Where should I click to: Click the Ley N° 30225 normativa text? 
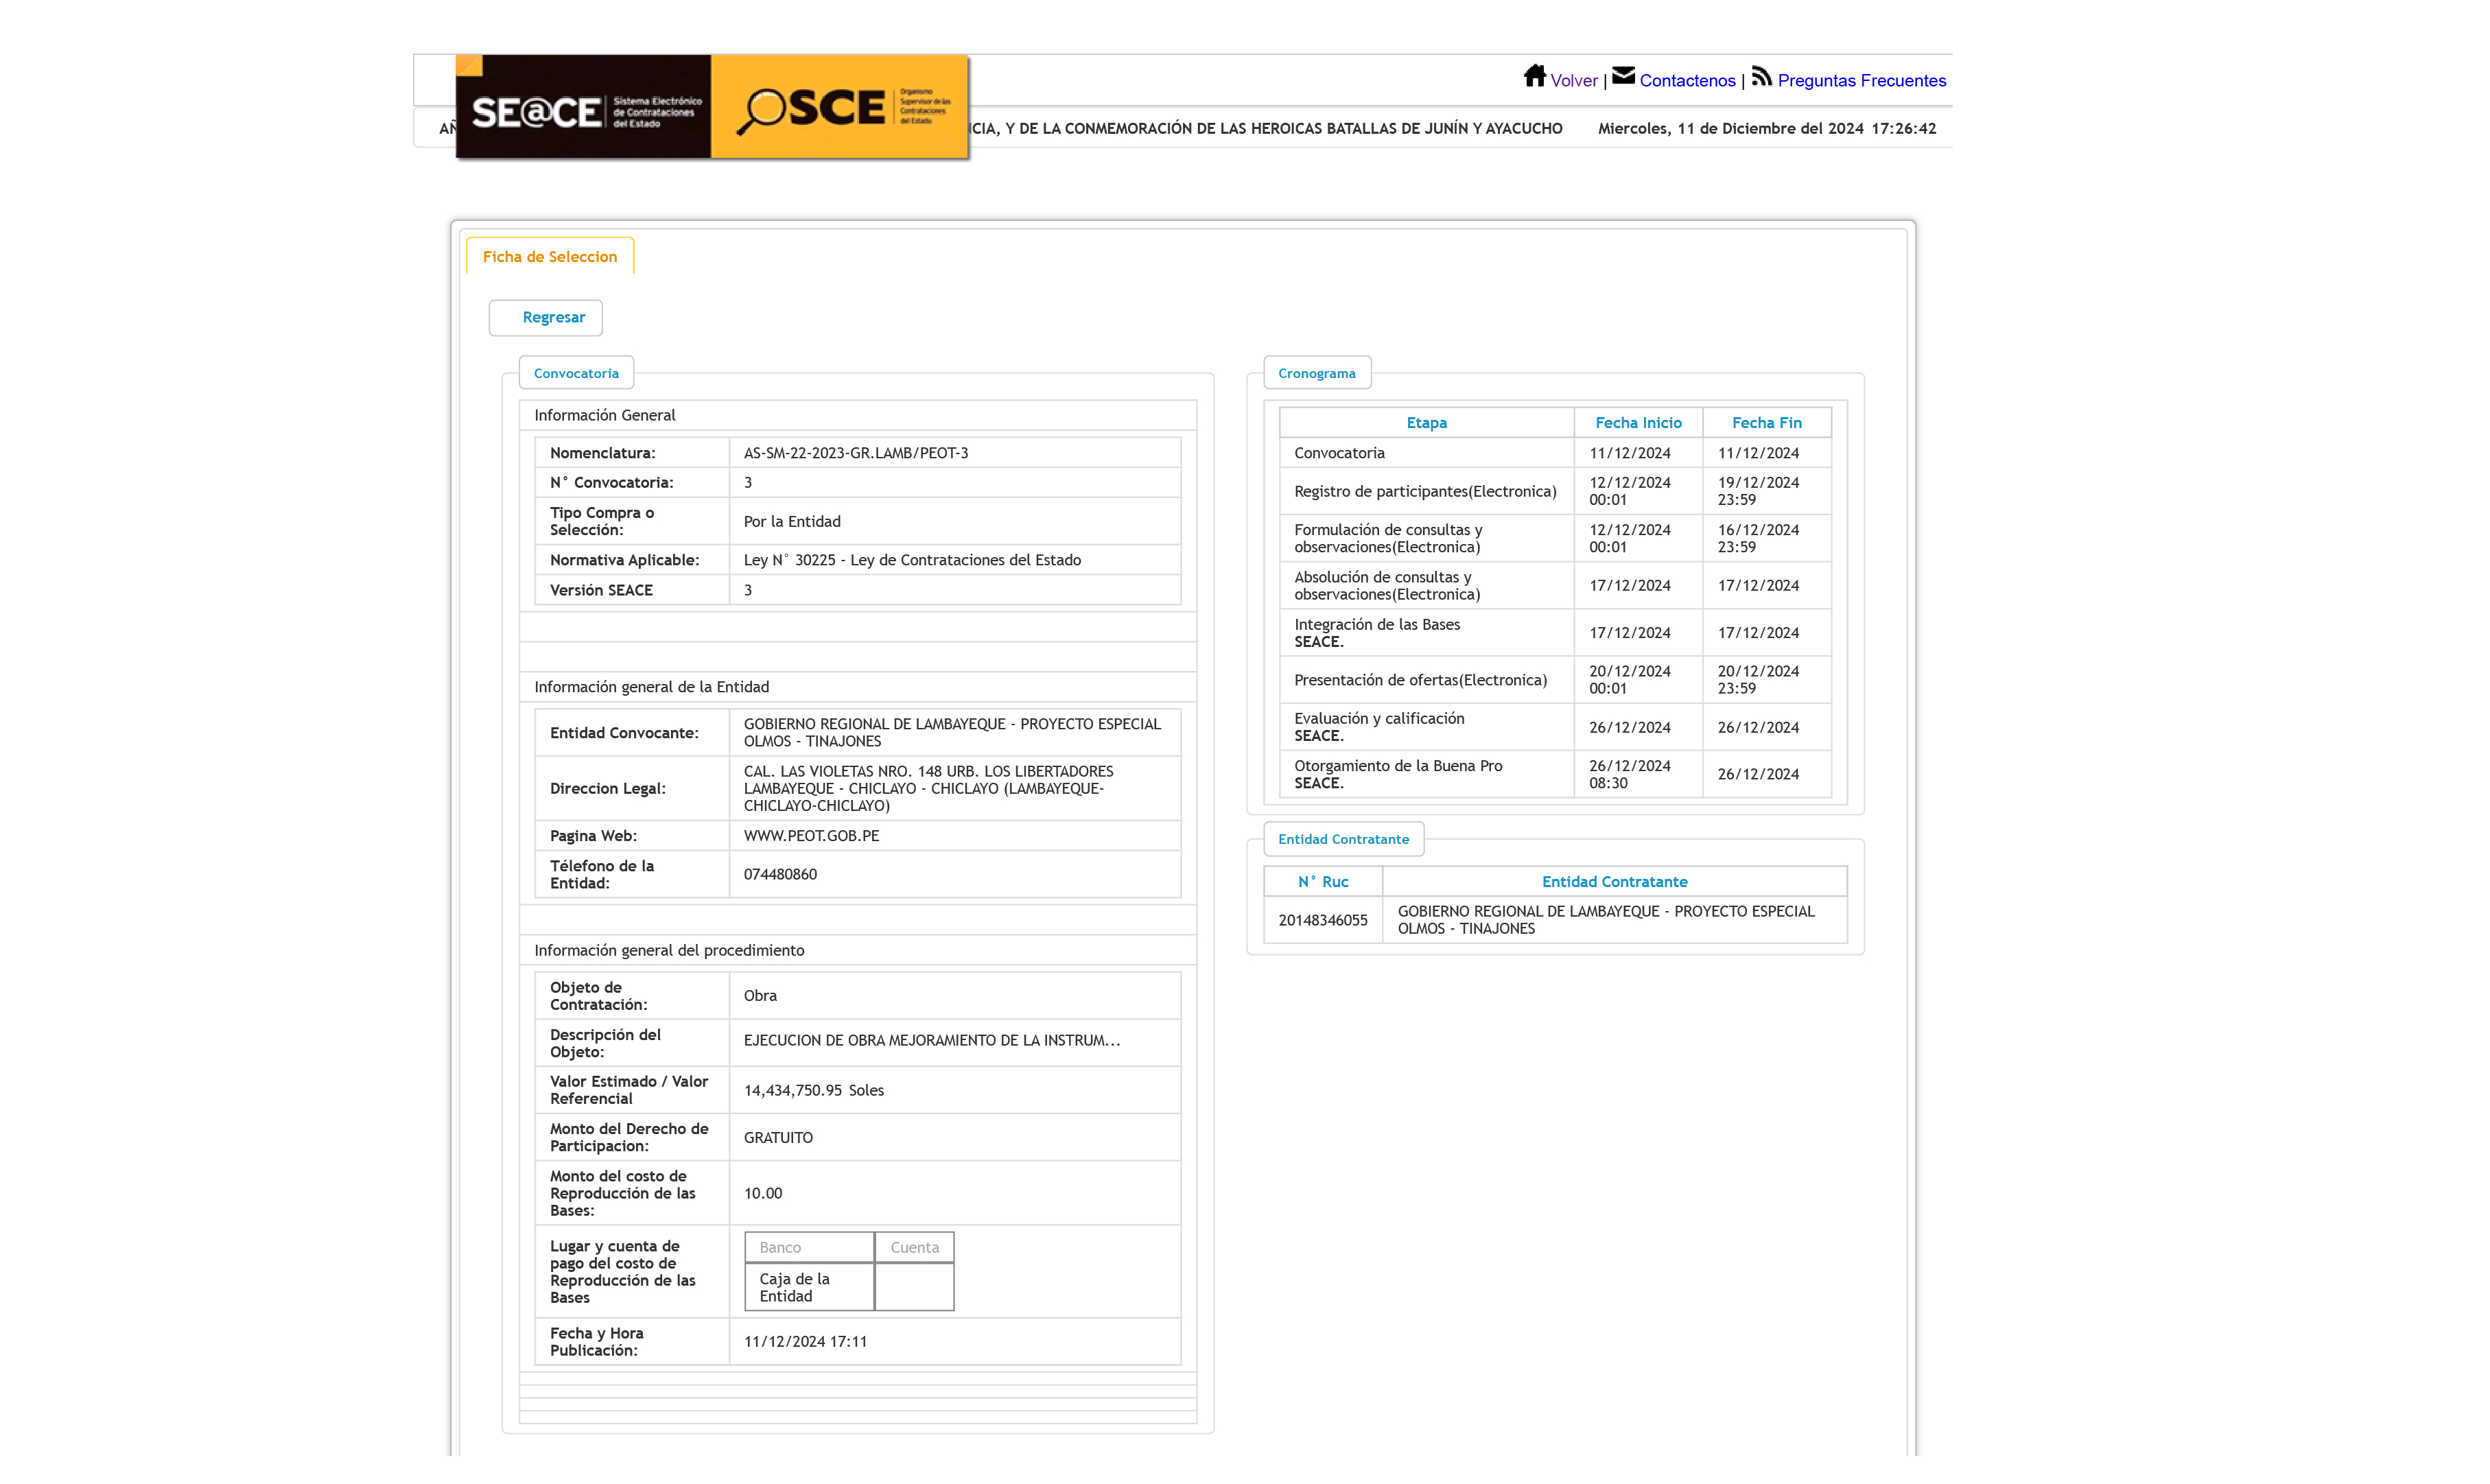(x=912, y=561)
